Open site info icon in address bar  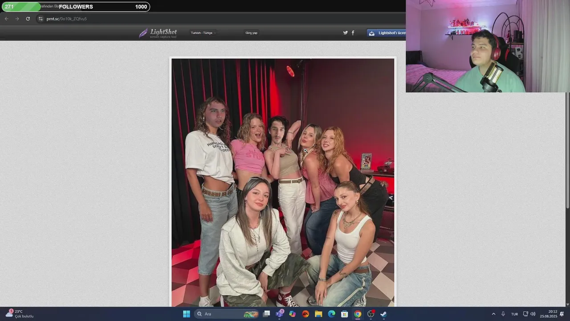coord(41,19)
